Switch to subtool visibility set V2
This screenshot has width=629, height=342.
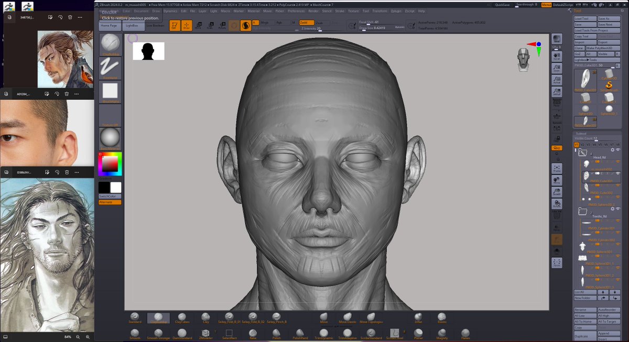pos(582,145)
